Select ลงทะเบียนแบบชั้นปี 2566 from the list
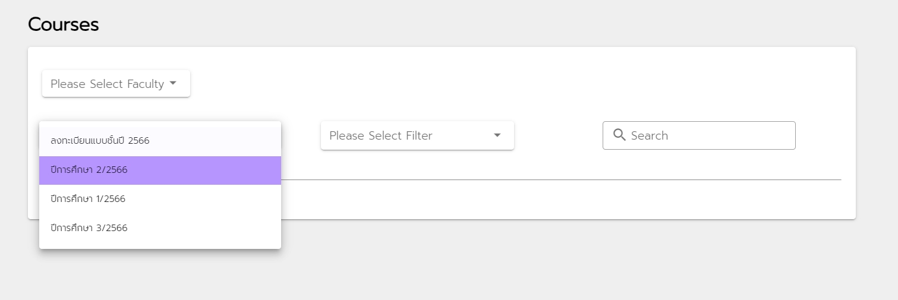 (100, 141)
